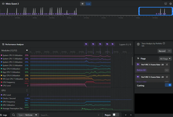Image resolution: width=173 pixels, height=117 pixels.
Task: Dismiss the first Perf VRC Frame Rate flag
Action: coord(167,65)
